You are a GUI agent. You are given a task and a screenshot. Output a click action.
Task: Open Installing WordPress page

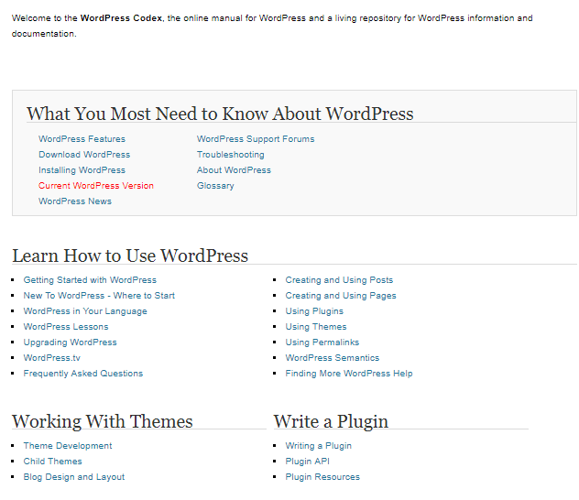click(82, 170)
